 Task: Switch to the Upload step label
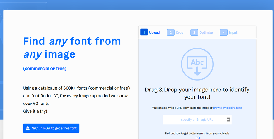(x=154, y=32)
